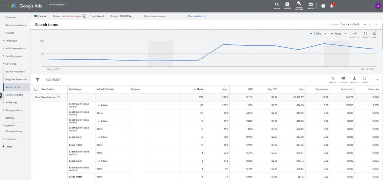
Task: Sort by the Conv. rate column header
Action: click(x=374, y=89)
